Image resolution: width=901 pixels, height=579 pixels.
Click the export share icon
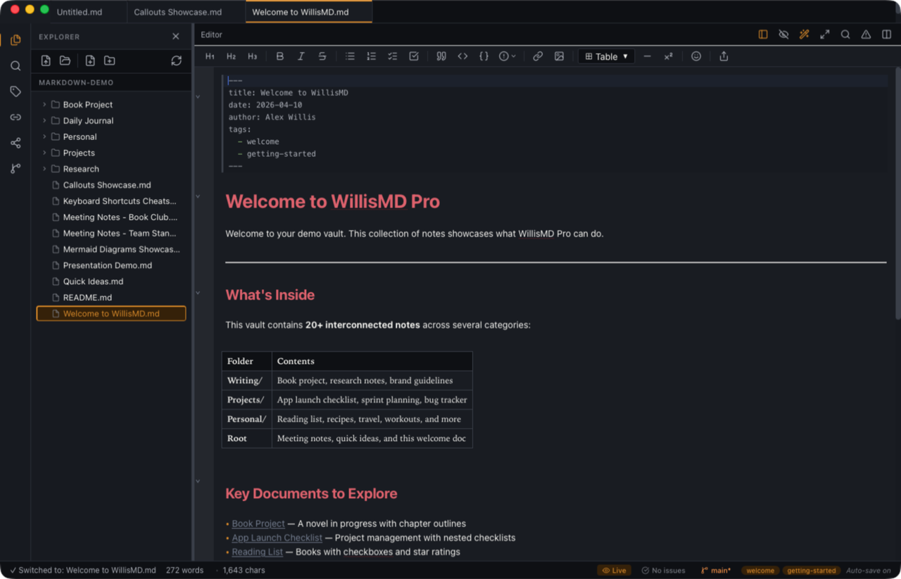click(724, 56)
